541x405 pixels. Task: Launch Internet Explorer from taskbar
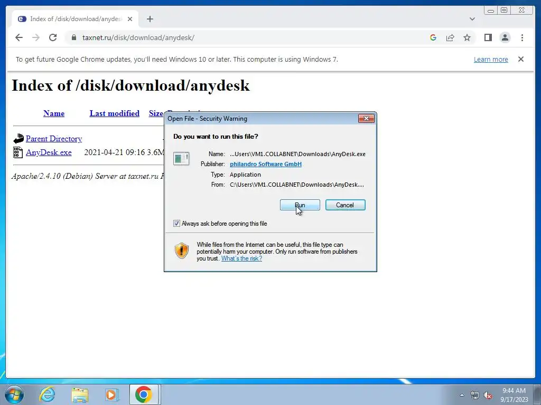47,394
